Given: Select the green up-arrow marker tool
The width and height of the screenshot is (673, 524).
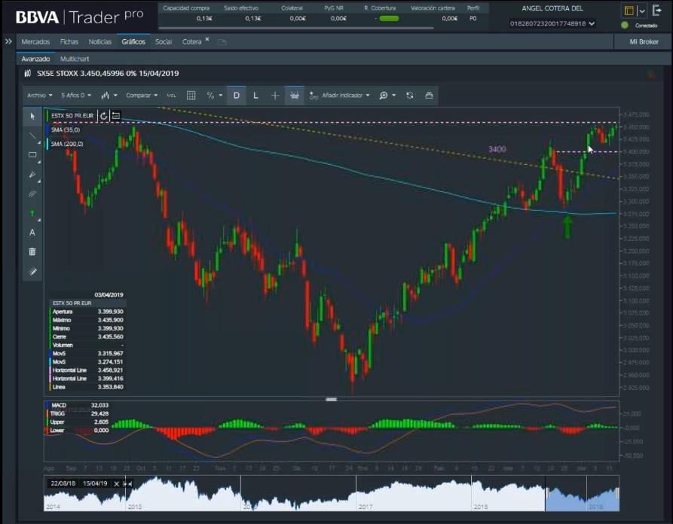Looking at the screenshot, I should point(32,213).
